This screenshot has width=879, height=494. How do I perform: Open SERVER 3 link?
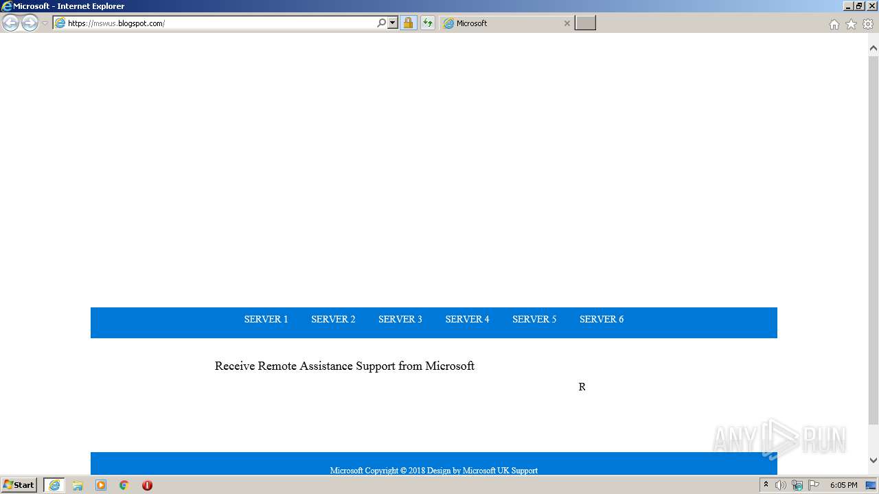point(400,319)
